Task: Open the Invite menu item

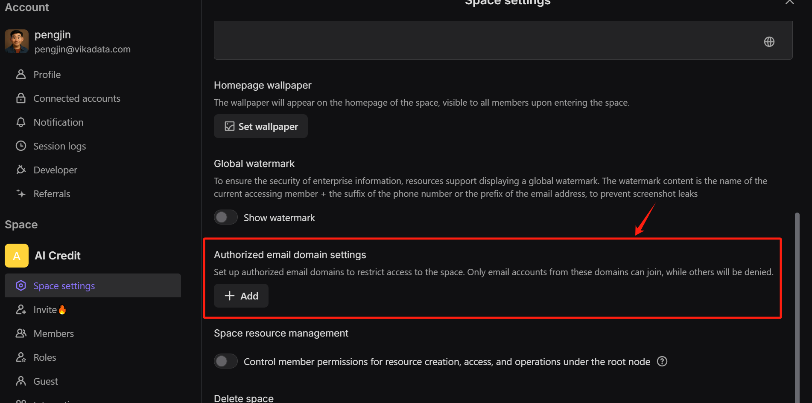Action: click(45, 310)
